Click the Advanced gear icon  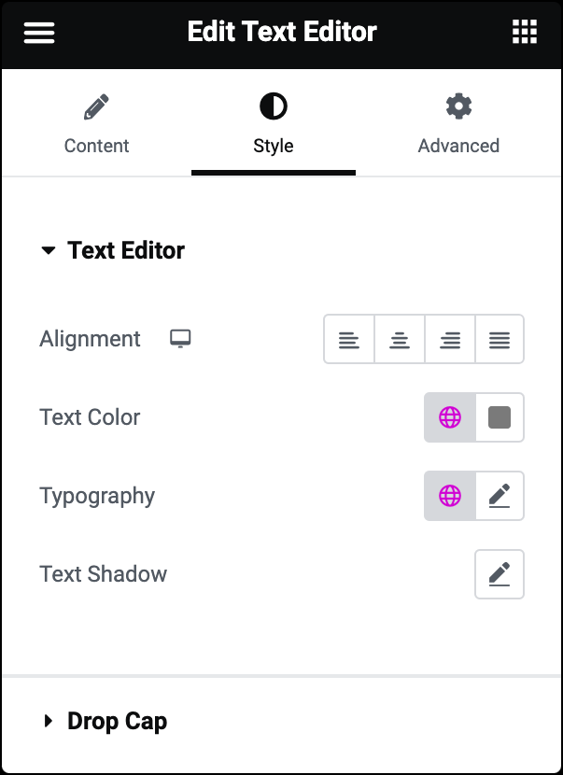point(458,106)
